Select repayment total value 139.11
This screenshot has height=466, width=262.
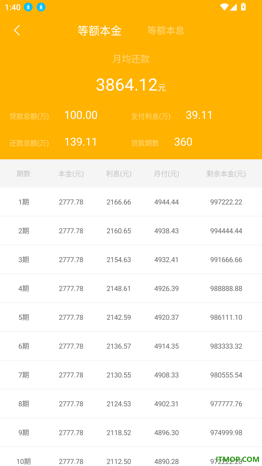coord(81,142)
